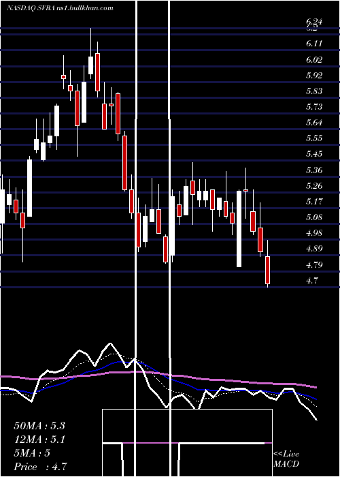340x477 pixels.
Task: Click the Price : 4.7 reading
Action: click(40, 467)
